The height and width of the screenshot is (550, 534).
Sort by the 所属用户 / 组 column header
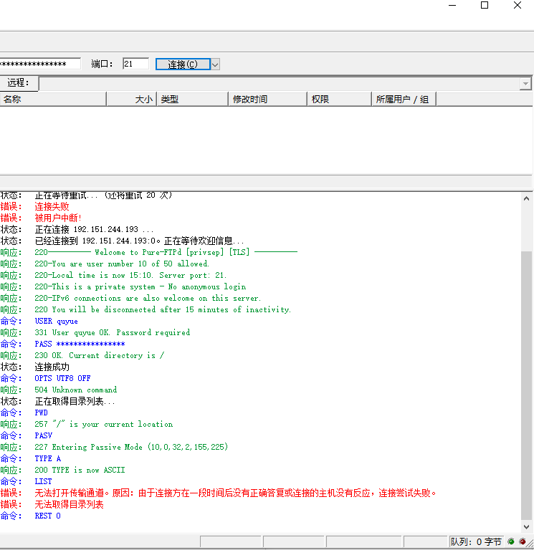click(x=404, y=100)
